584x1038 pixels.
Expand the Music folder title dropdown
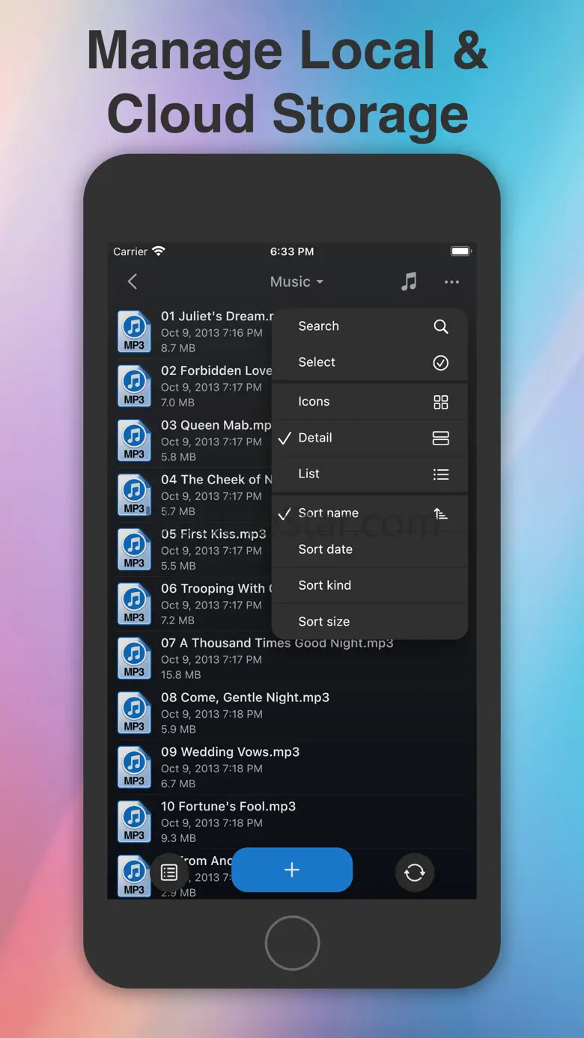296,282
